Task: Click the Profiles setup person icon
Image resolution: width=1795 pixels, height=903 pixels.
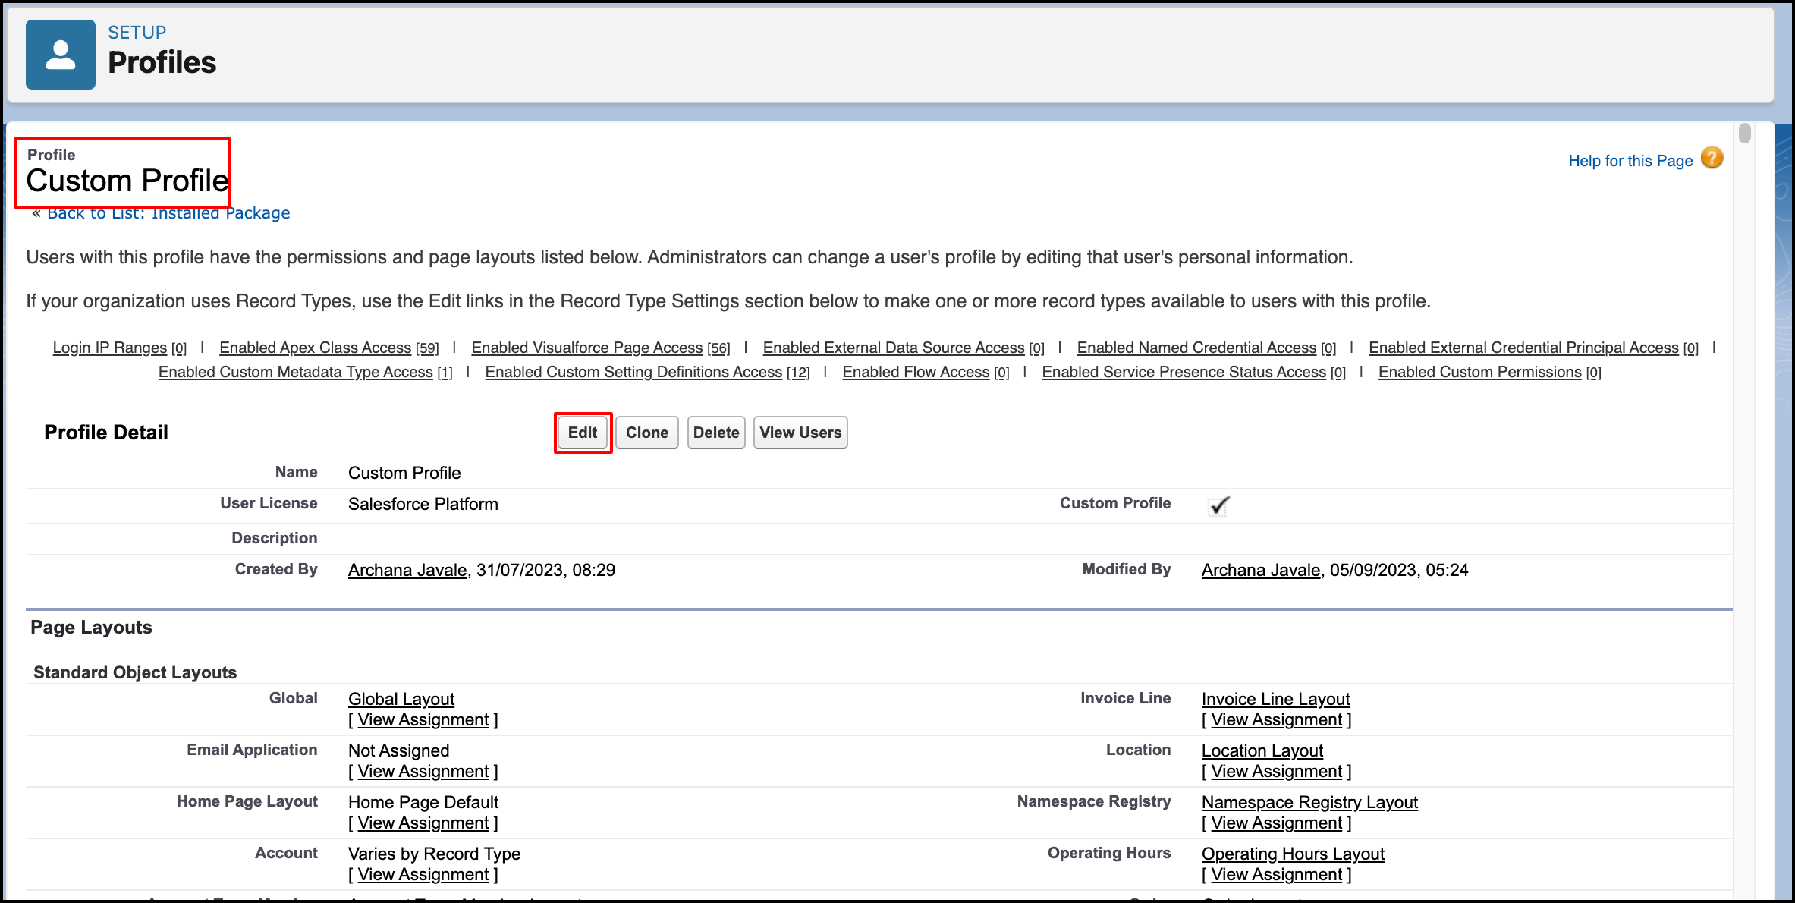Action: (61, 55)
